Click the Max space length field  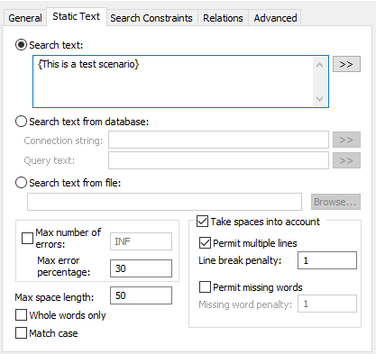click(141, 295)
